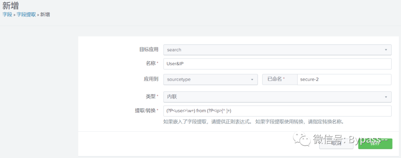Select the 新增 breadcrumb current item
This screenshot has width=401, height=158.
45,14
